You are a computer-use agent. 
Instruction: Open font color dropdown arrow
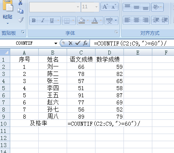101,21
